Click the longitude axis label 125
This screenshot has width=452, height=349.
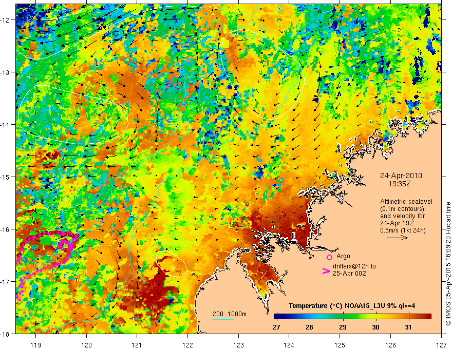coord(340,345)
